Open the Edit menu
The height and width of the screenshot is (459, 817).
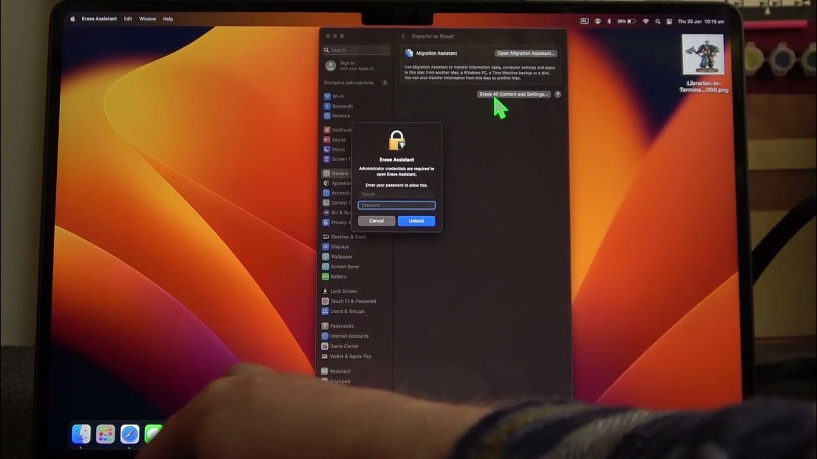[x=128, y=19]
